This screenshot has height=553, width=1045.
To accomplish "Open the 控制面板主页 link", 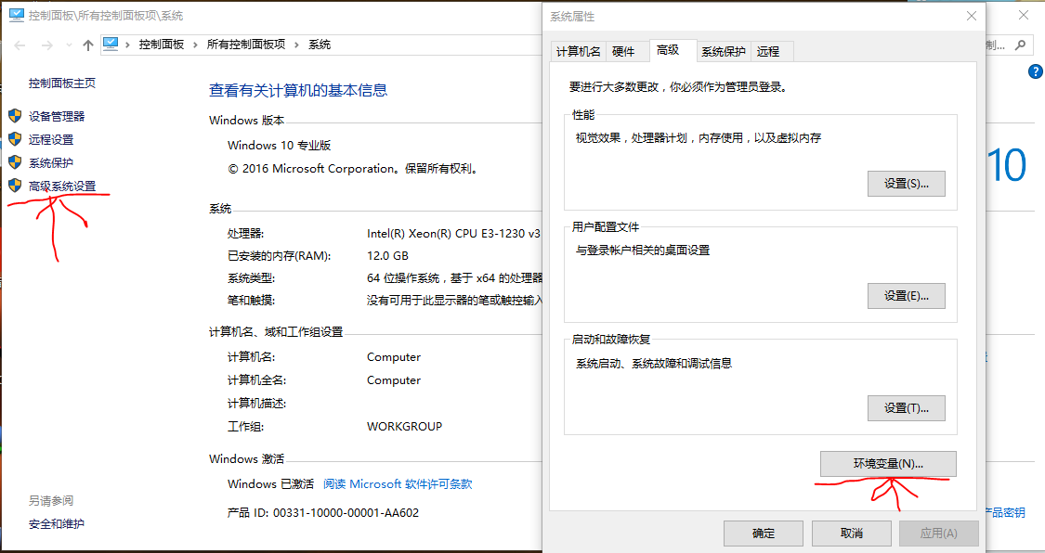I will pos(62,84).
